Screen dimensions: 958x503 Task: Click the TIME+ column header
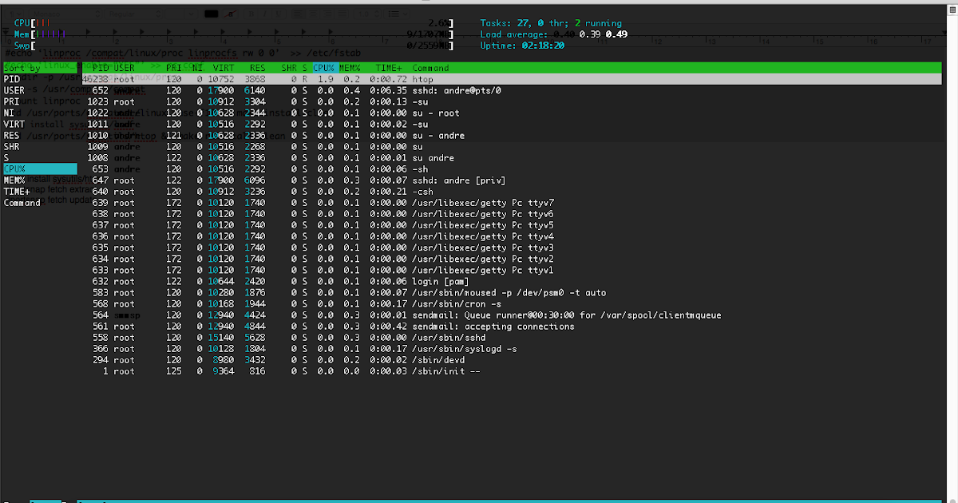click(x=389, y=68)
